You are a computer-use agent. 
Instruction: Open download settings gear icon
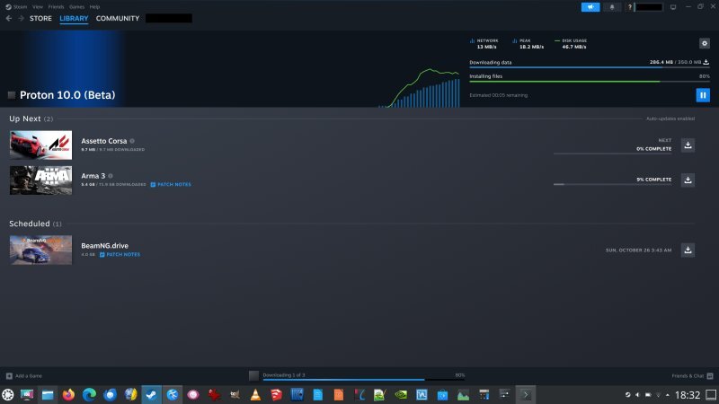[x=704, y=43]
